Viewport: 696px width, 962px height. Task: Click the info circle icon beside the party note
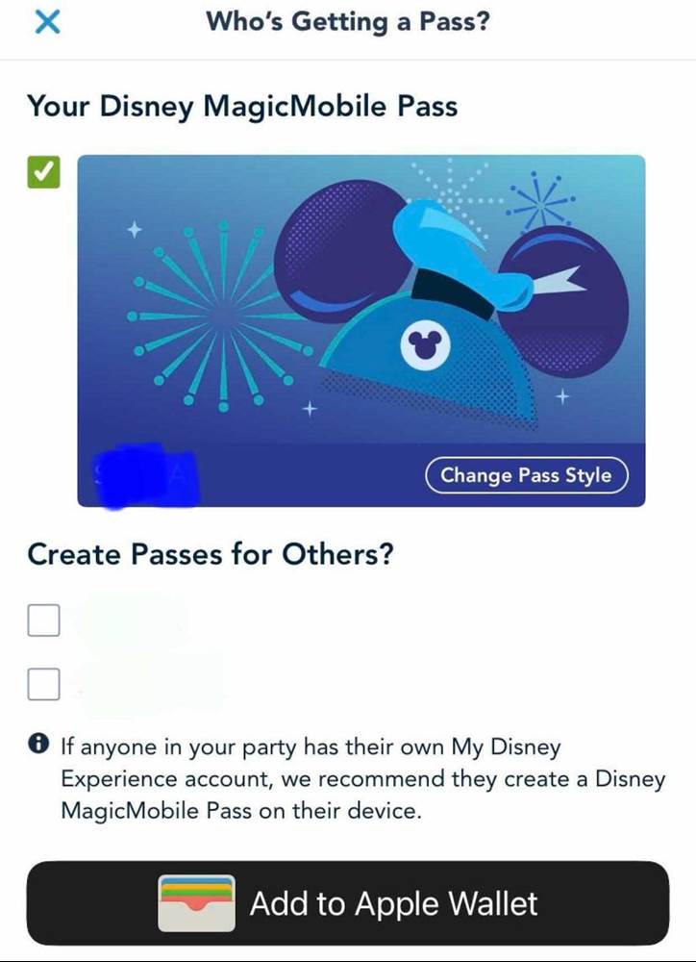[x=38, y=744]
